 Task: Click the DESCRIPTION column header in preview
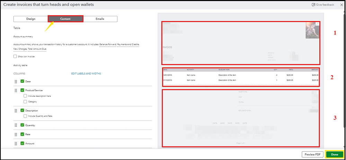tap(224, 70)
